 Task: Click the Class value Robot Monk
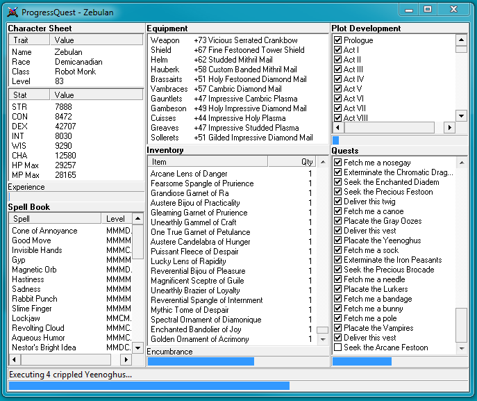point(76,72)
